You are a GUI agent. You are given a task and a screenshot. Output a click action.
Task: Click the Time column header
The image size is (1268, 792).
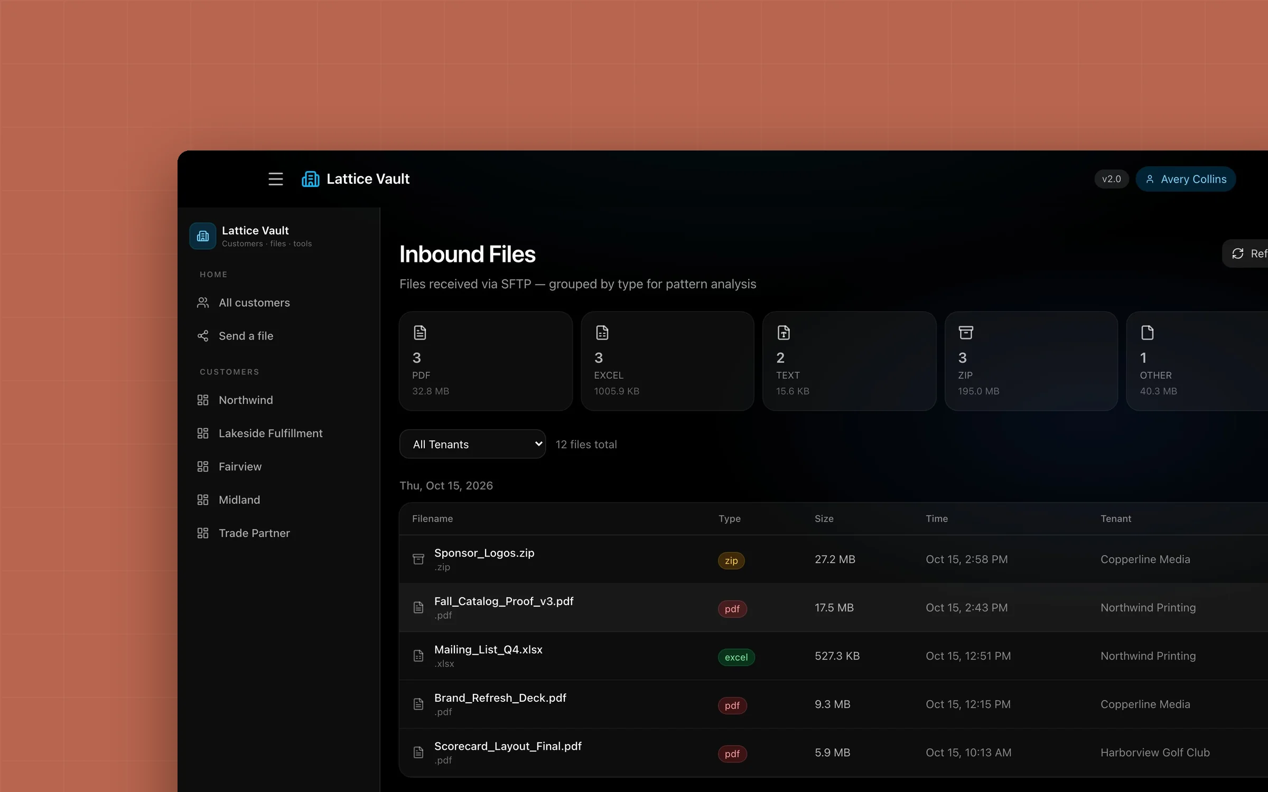coord(937,518)
